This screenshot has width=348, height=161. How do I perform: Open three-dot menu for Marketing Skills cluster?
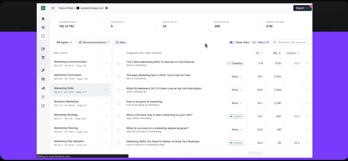click(x=106, y=90)
